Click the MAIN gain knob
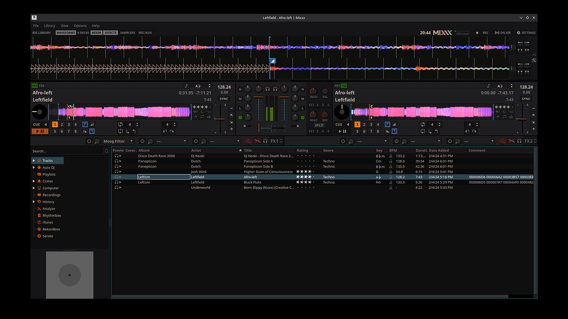Screen dimensions: 568x319 (313, 91)
